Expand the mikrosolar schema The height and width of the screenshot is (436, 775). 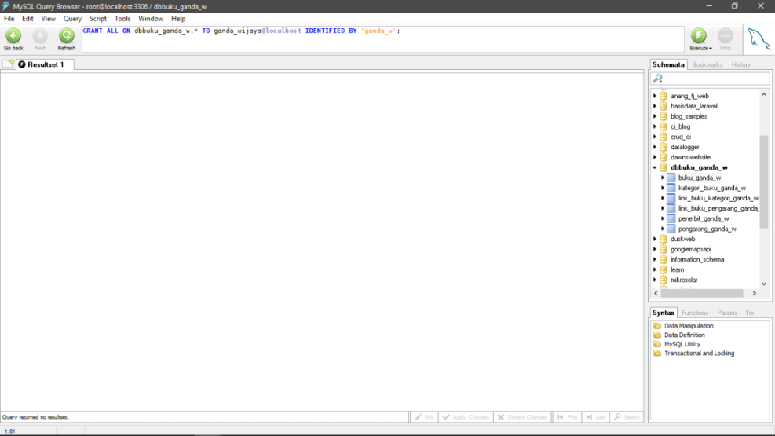pyautogui.click(x=655, y=280)
